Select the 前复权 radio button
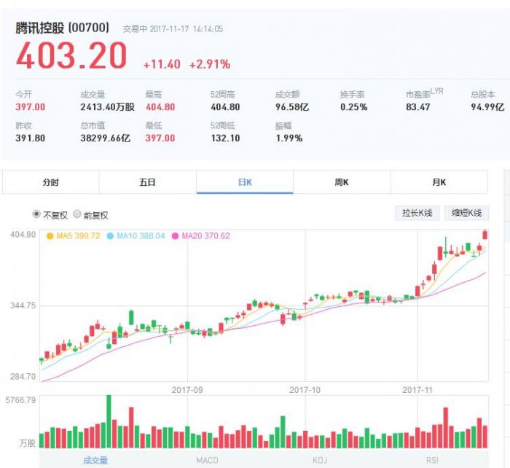This screenshot has width=510, height=468. pos(77,215)
